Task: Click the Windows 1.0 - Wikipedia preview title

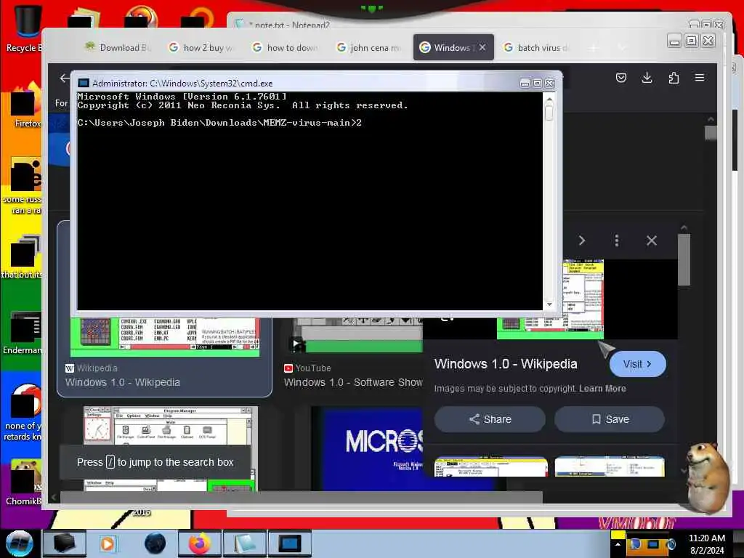Action: click(506, 364)
